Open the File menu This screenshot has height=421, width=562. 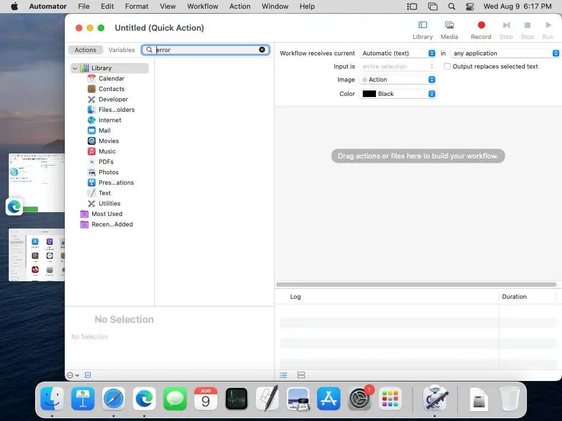pyautogui.click(x=83, y=7)
